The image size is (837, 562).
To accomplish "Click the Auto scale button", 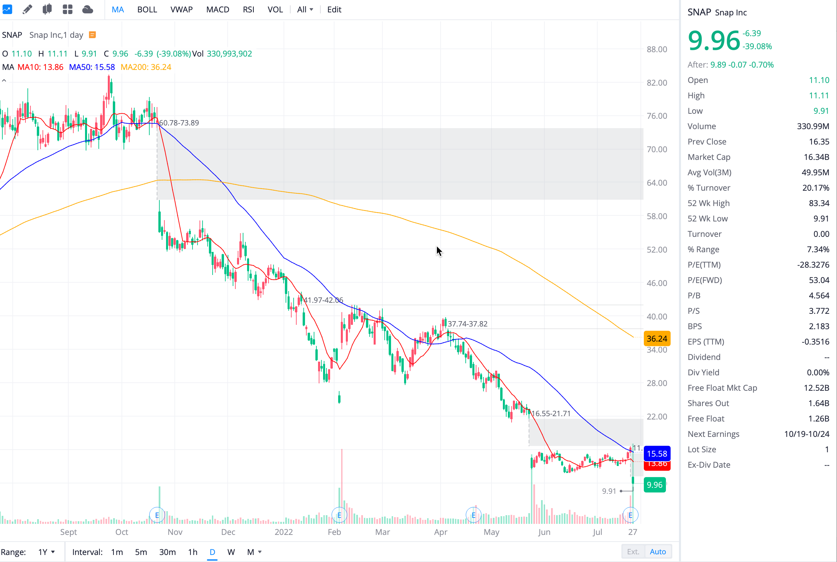I will click(658, 552).
